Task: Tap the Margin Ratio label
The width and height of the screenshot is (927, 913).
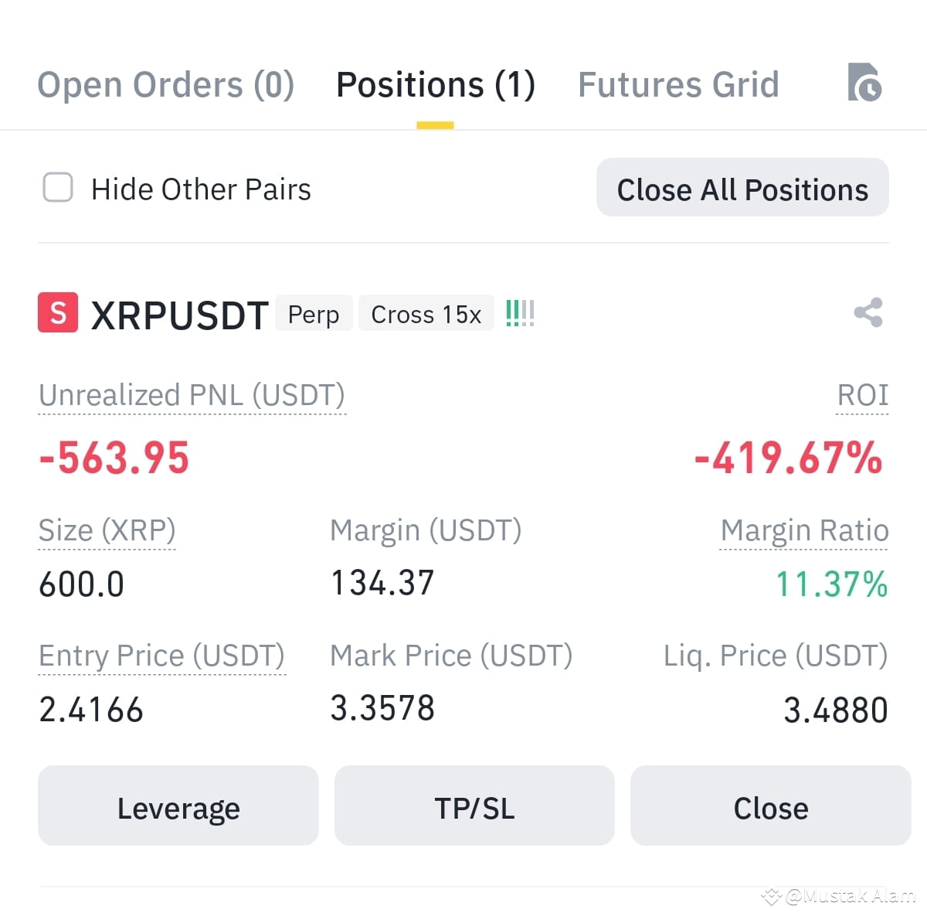Action: [804, 531]
